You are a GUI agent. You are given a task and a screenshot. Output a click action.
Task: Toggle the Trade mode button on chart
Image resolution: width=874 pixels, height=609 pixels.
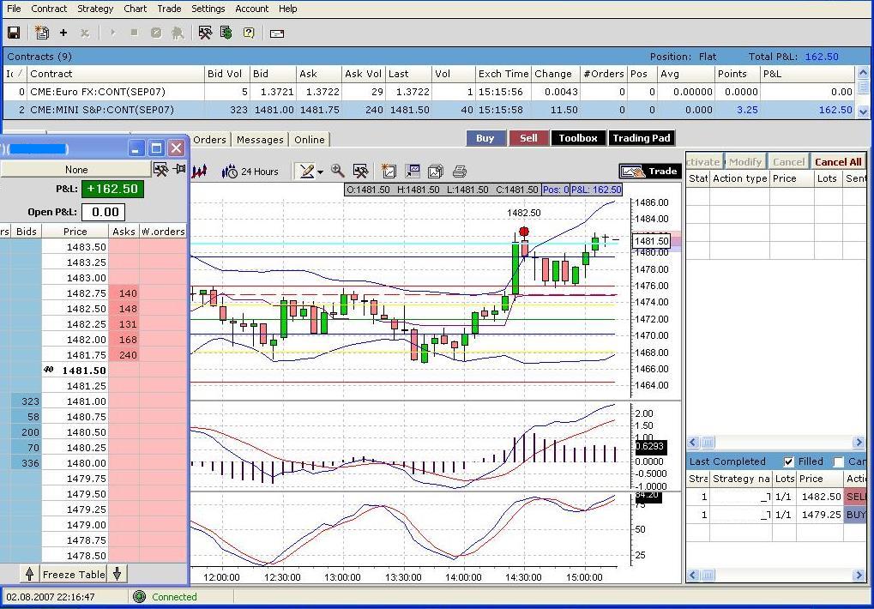649,171
